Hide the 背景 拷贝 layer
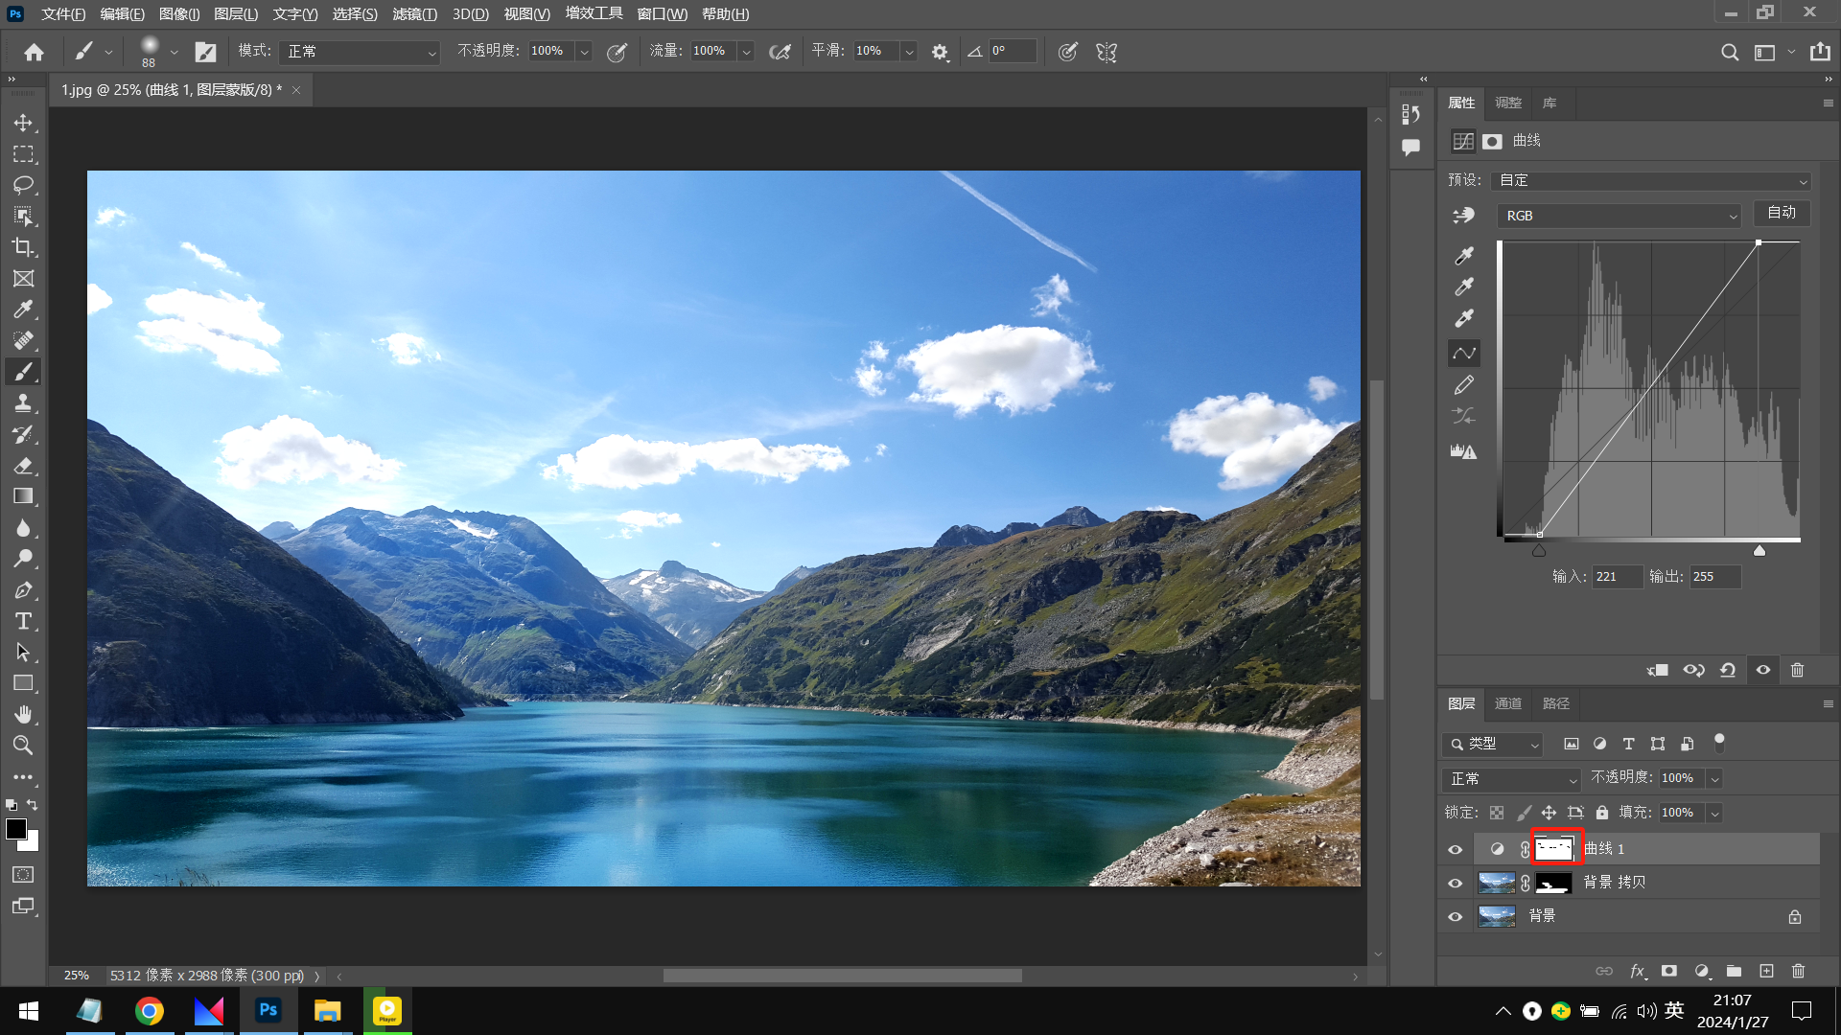The image size is (1841, 1035). click(x=1455, y=883)
